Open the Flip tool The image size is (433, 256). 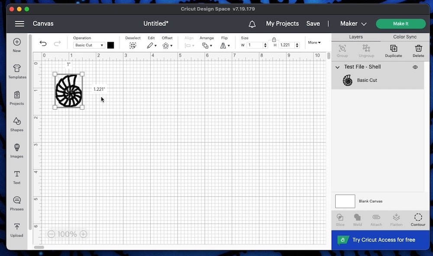click(224, 45)
